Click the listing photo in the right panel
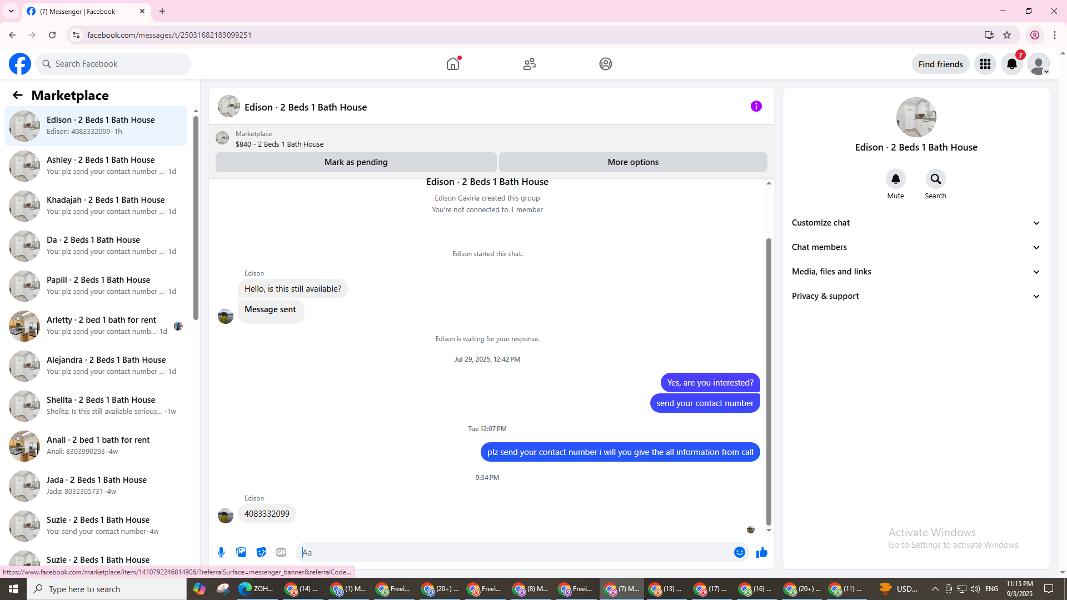 916,117
